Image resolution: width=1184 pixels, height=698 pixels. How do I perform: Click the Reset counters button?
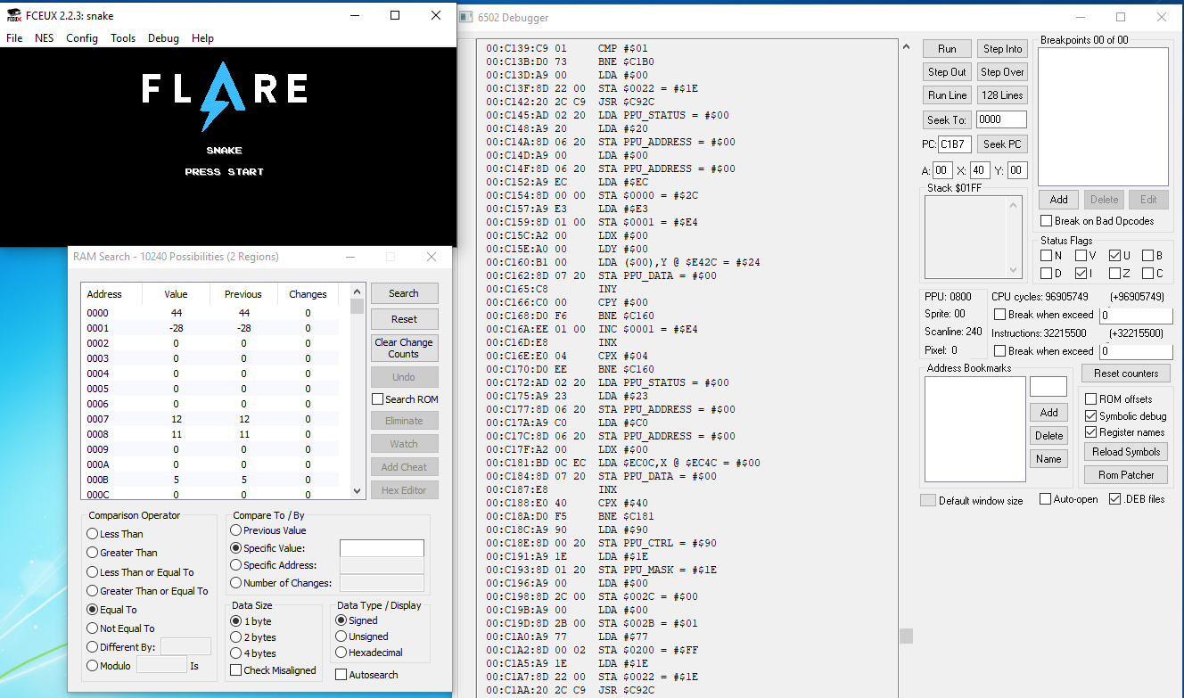point(1127,374)
